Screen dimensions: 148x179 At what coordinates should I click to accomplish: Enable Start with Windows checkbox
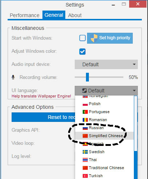coord(82,38)
